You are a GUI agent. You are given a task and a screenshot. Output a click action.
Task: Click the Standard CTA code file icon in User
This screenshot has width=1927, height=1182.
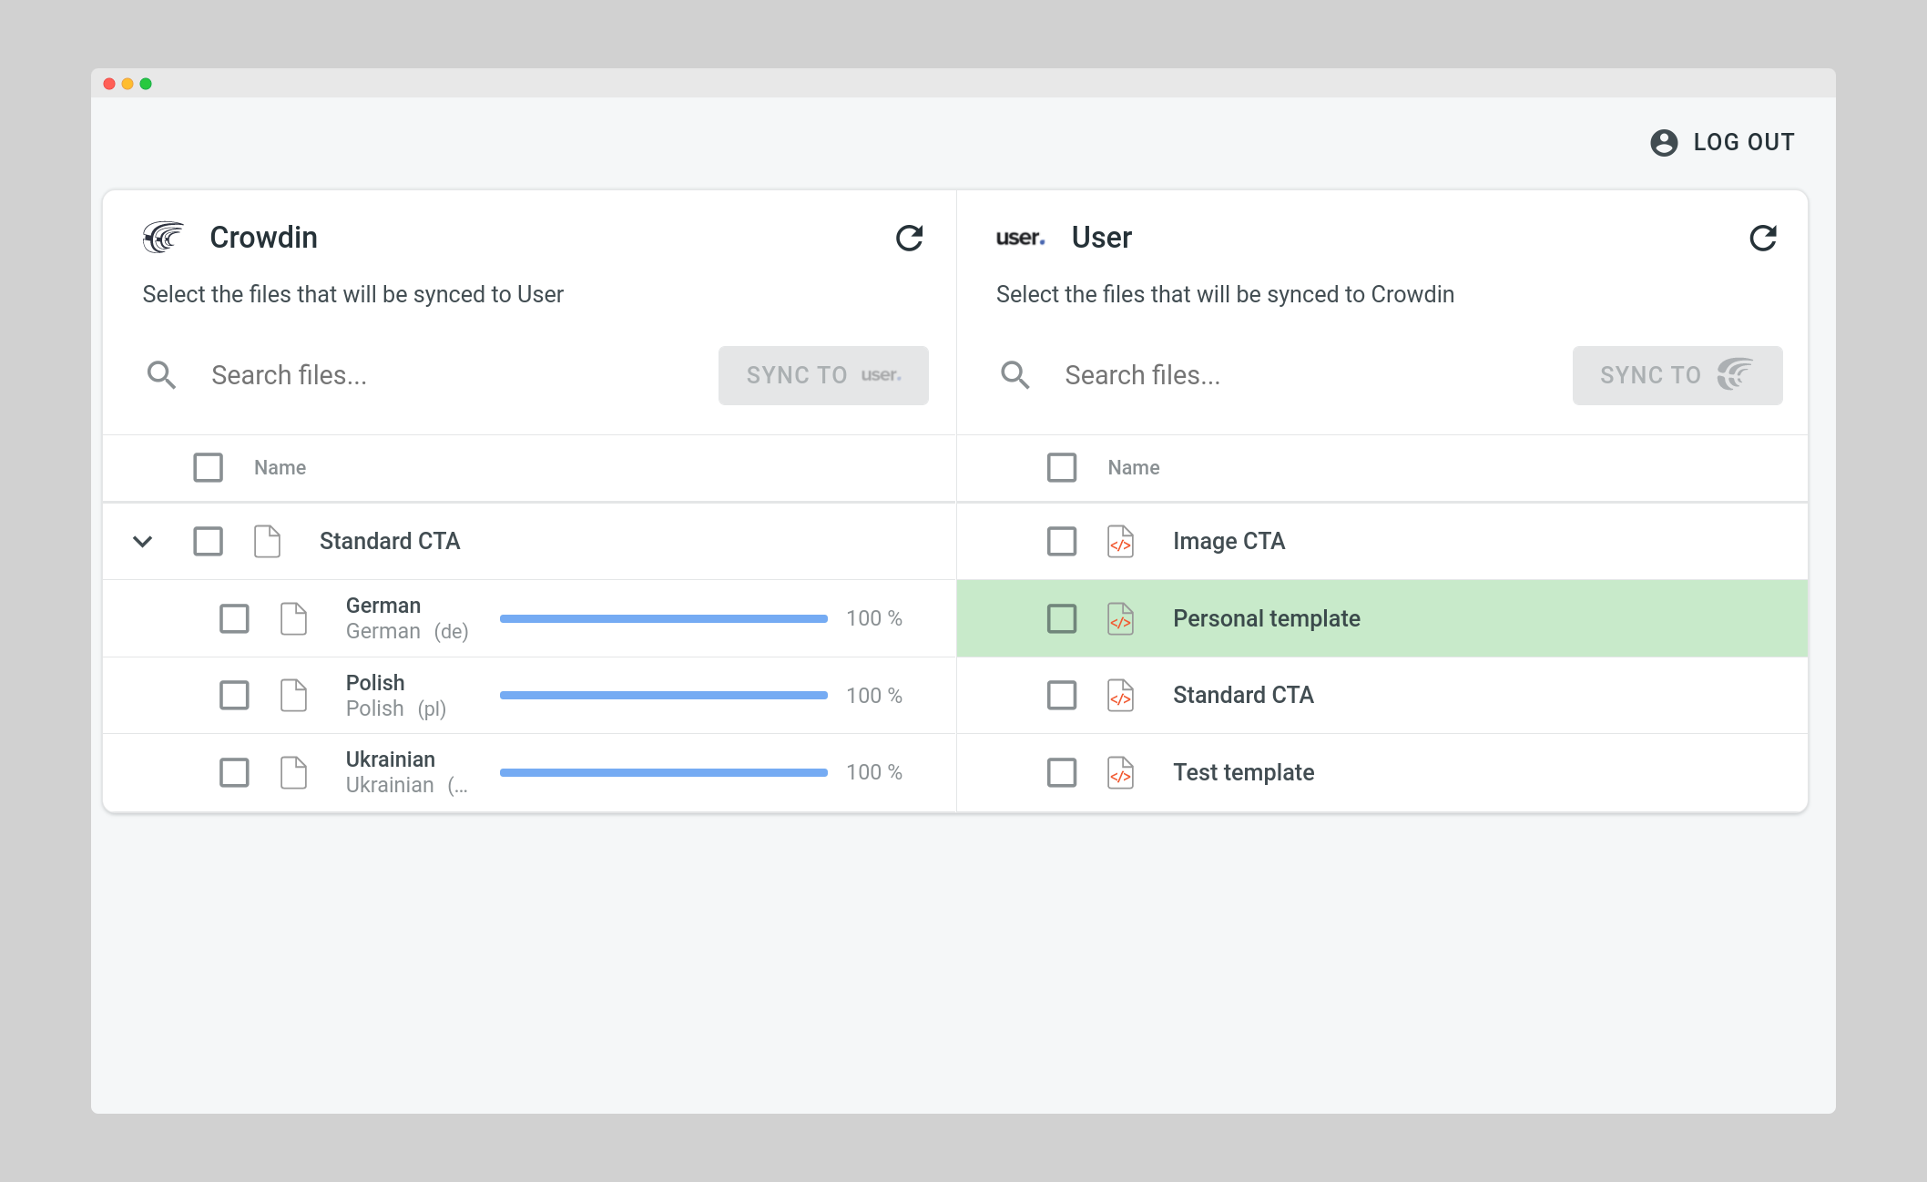(1120, 696)
